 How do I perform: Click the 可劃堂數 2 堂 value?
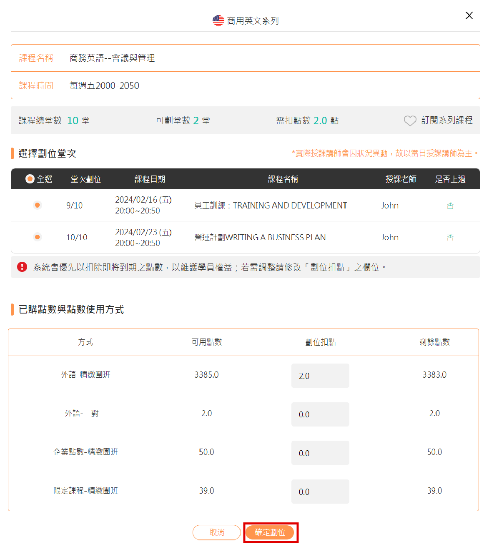(183, 120)
